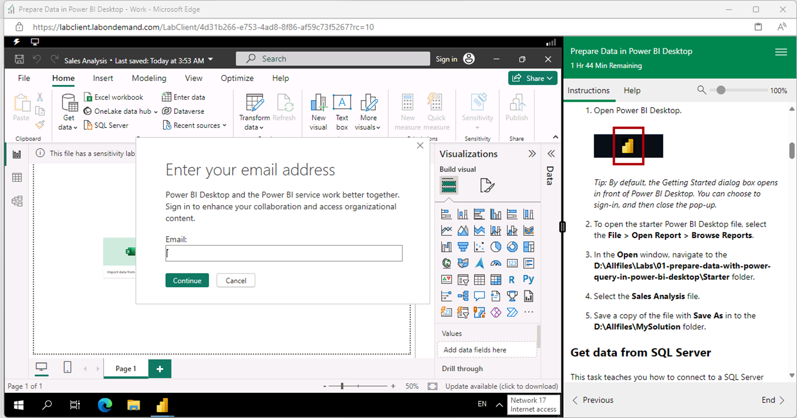Open OneLake data hub dropdown
Screen dimensions: 797x418
click(x=121, y=111)
